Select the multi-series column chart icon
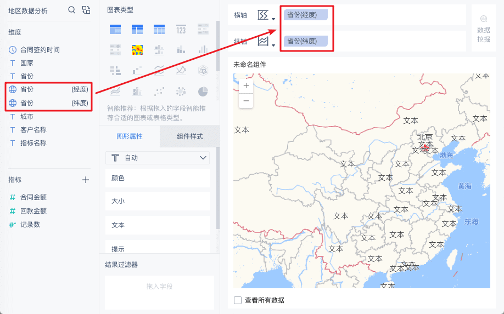This screenshot has width=504, height=314. [203, 50]
